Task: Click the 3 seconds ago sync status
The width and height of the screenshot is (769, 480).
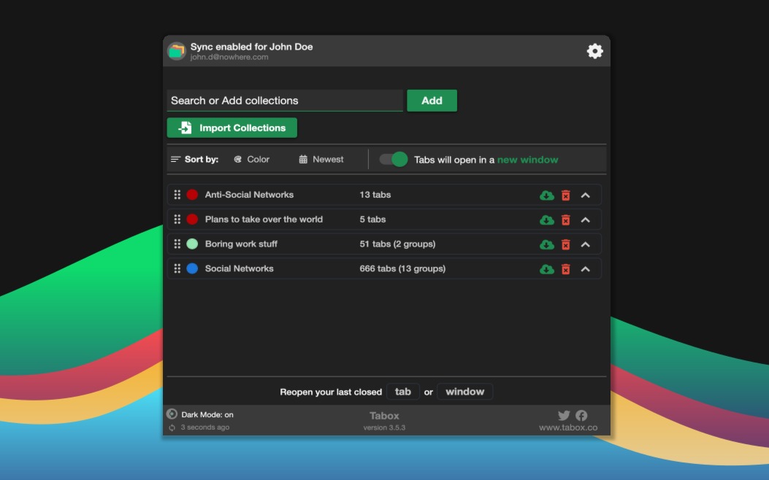Action: click(x=204, y=427)
